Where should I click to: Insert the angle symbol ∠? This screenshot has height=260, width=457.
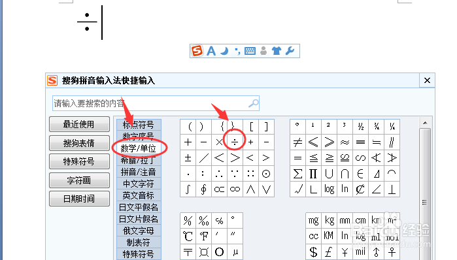377,189
